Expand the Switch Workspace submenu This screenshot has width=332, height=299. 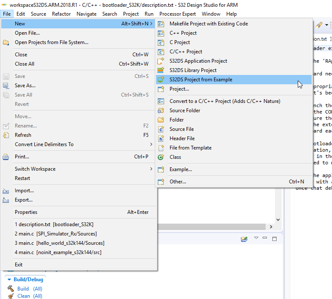[151, 169]
